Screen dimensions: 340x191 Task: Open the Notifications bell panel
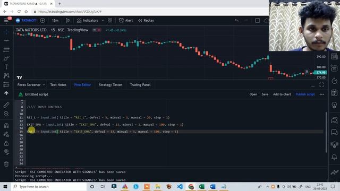tap(334, 157)
